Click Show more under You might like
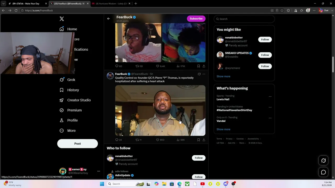The height and width of the screenshot is (188, 335). 224,76
